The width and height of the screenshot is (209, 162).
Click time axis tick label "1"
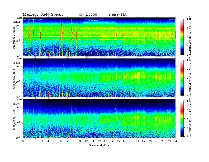[x=29, y=141]
